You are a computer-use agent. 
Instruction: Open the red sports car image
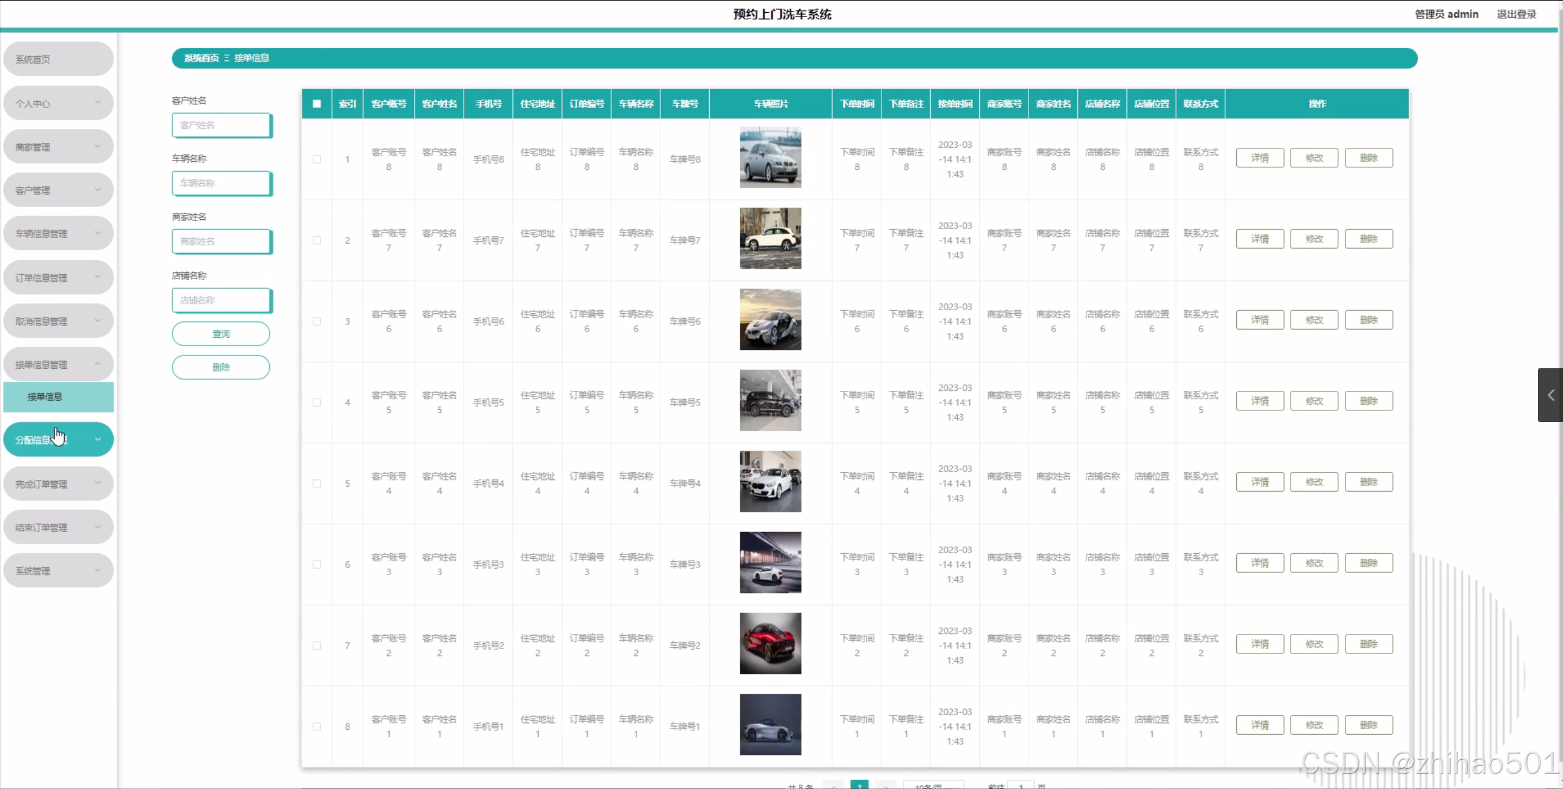(770, 644)
